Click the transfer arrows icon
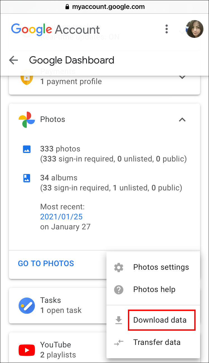Image resolution: width=209 pixels, height=363 pixels. pyautogui.click(x=119, y=343)
